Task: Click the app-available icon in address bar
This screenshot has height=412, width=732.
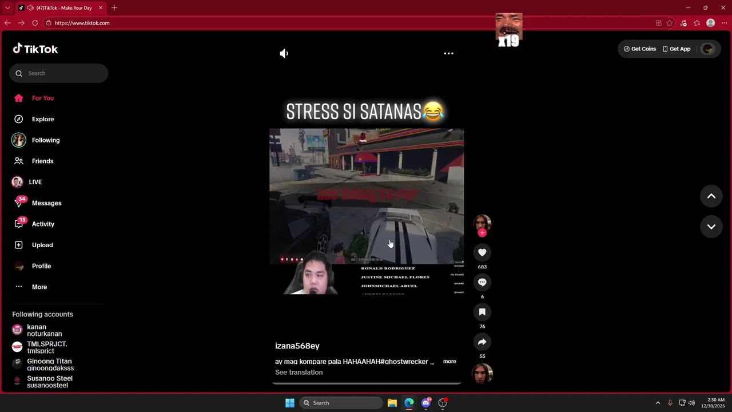Action: (x=659, y=23)
